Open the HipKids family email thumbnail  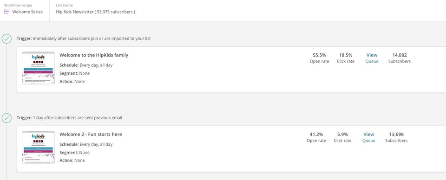click(x=38, y=68)
